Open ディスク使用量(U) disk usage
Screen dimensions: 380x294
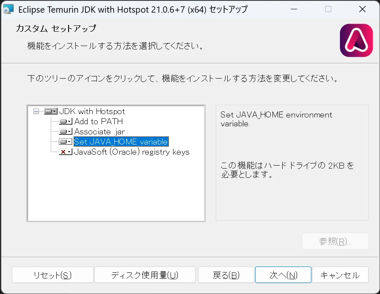[x=145, y=275]
